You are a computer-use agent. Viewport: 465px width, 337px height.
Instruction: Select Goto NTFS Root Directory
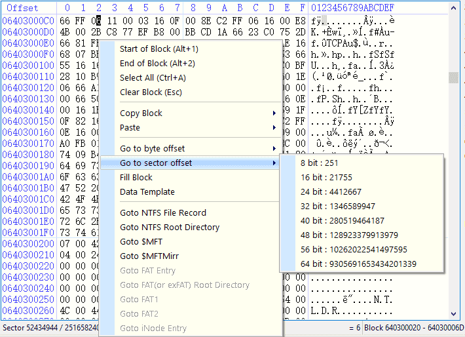pos(170,228)
